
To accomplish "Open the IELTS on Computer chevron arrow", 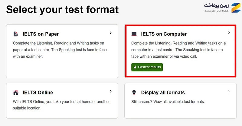I will tap(229, 32).
